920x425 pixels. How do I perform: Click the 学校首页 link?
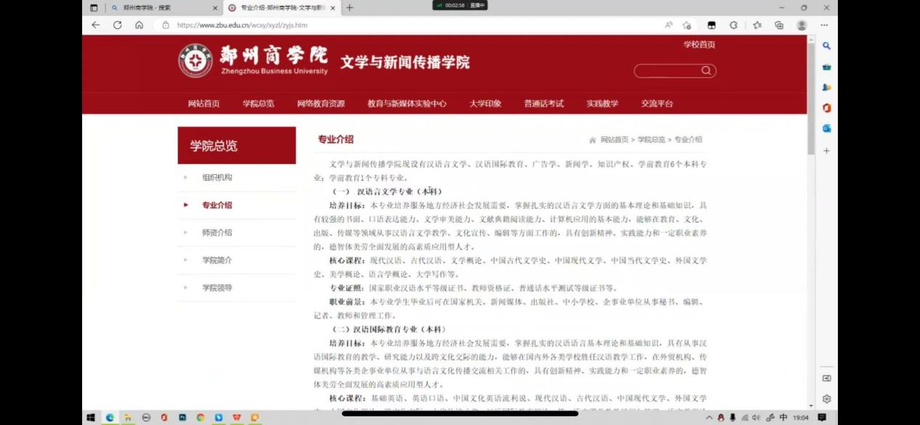click(699, 45)
